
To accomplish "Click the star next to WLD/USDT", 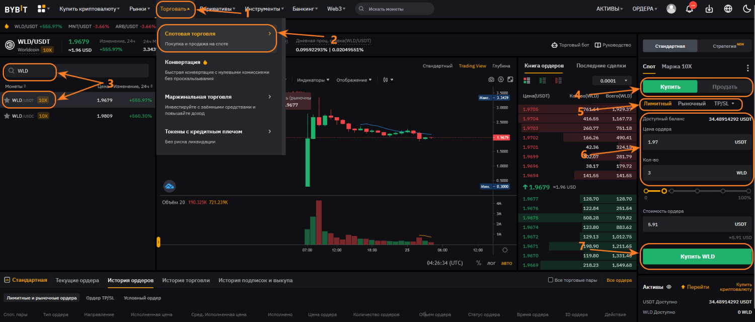I will click(7, 100).
